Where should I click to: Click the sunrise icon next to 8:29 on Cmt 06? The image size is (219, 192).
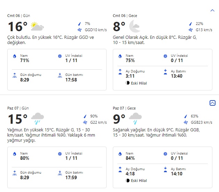click(14, 75)
